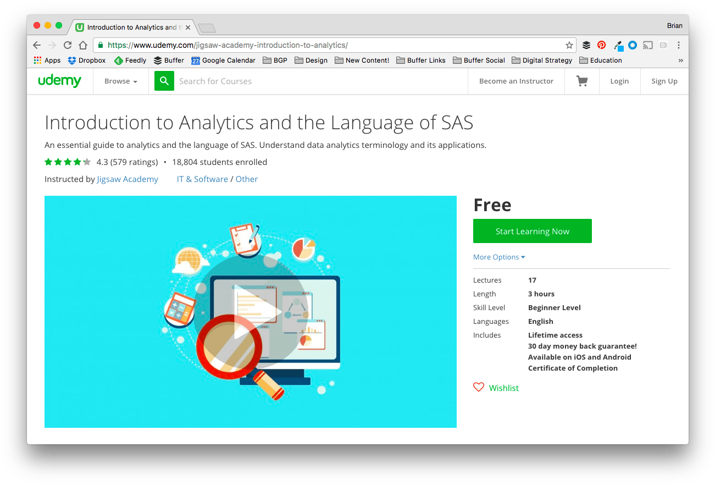Click the "Certificate of Completion" text
This screenshot has width=715, height=485.
[573, 368]
